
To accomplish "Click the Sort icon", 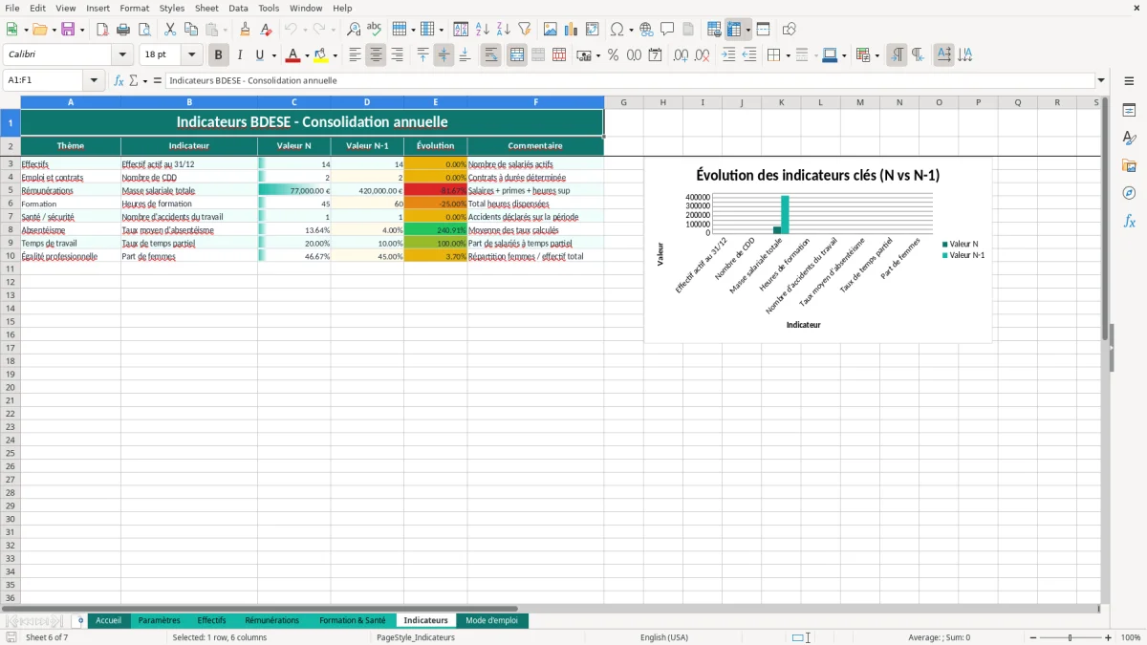I will point(461,30).
